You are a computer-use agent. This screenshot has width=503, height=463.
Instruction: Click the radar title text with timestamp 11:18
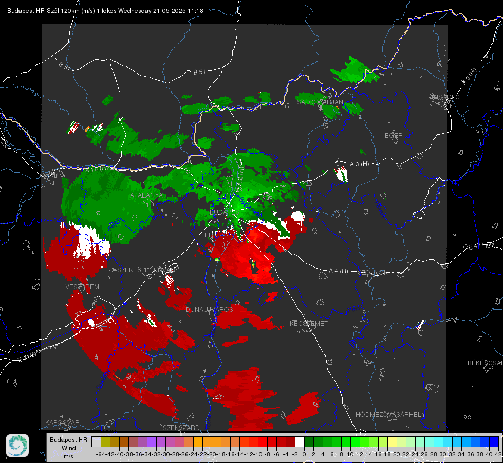point(105,11)
